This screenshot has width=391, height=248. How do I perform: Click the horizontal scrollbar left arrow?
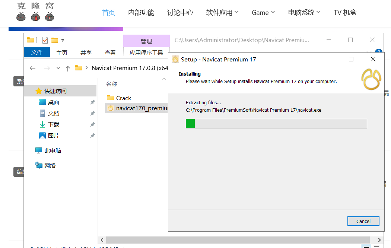pos(102,240)
